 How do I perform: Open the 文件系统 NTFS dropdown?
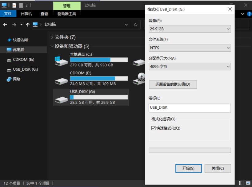[x=190, y=48]
